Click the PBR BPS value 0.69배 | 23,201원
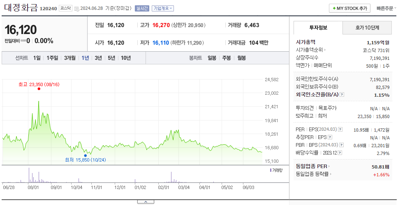This screenshot has height=205, width=398. (x=371, y=146)
